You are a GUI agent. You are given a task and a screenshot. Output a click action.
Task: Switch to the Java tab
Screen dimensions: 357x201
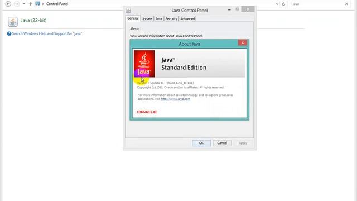tap(158, 18)
